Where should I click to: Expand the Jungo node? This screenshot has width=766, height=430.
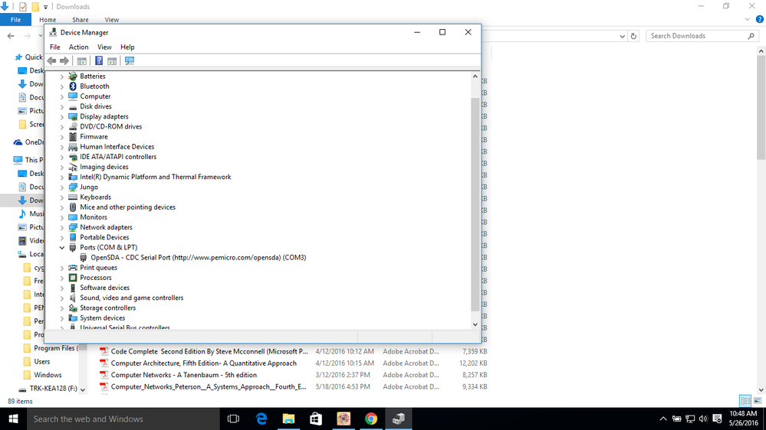62,187
